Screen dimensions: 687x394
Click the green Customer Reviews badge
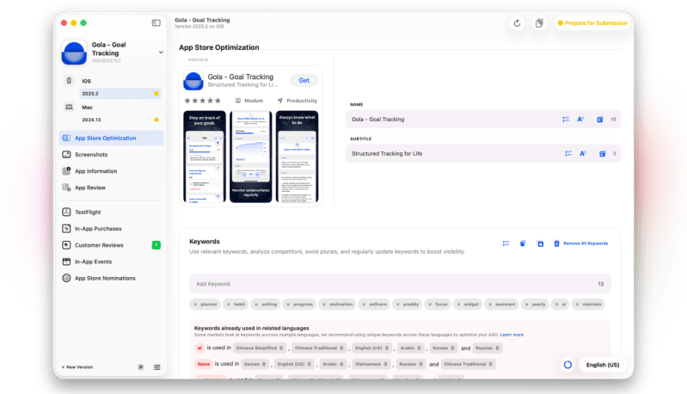[156, 245]
